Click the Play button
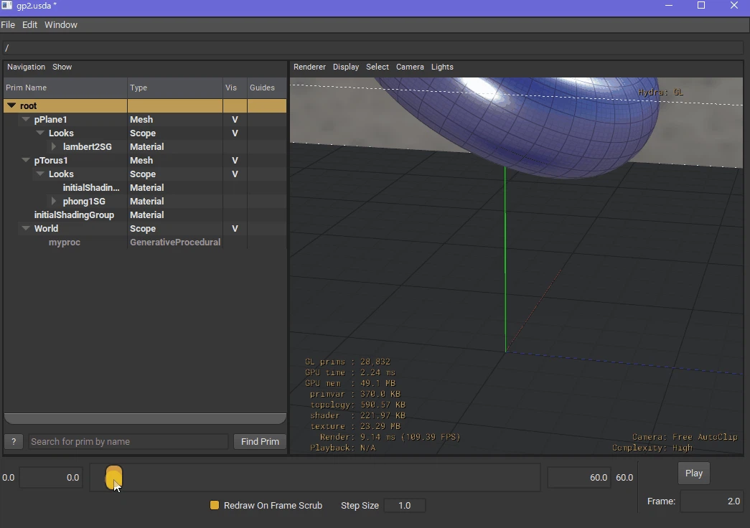The image size is (750, 528). 693,473
